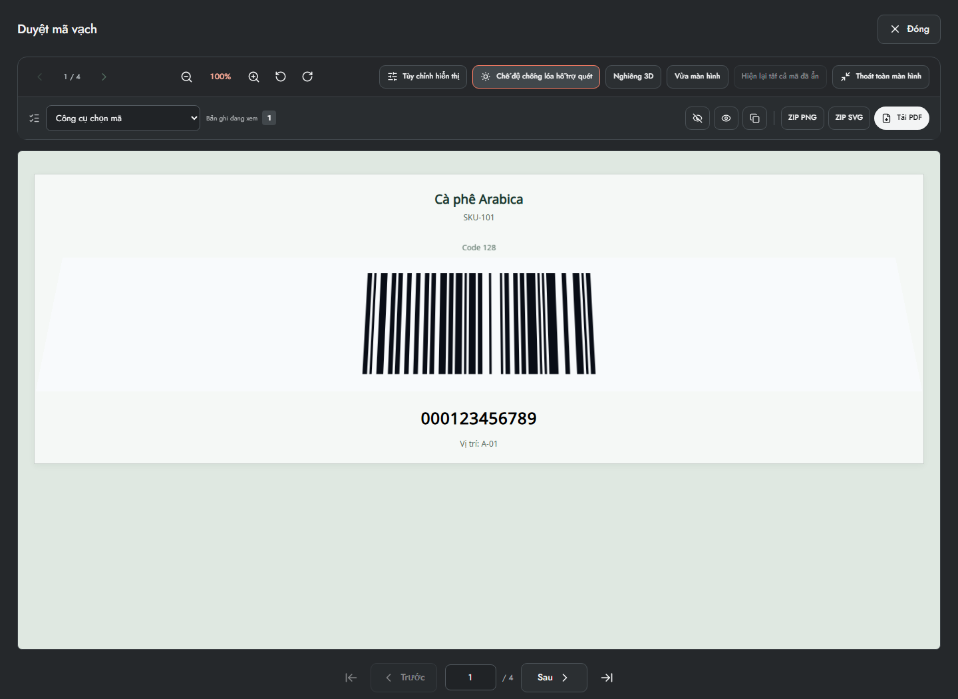Click Vừa màn hình fit to screen
Viewport: 958px width, 699px height.
[x=697, y=77]
